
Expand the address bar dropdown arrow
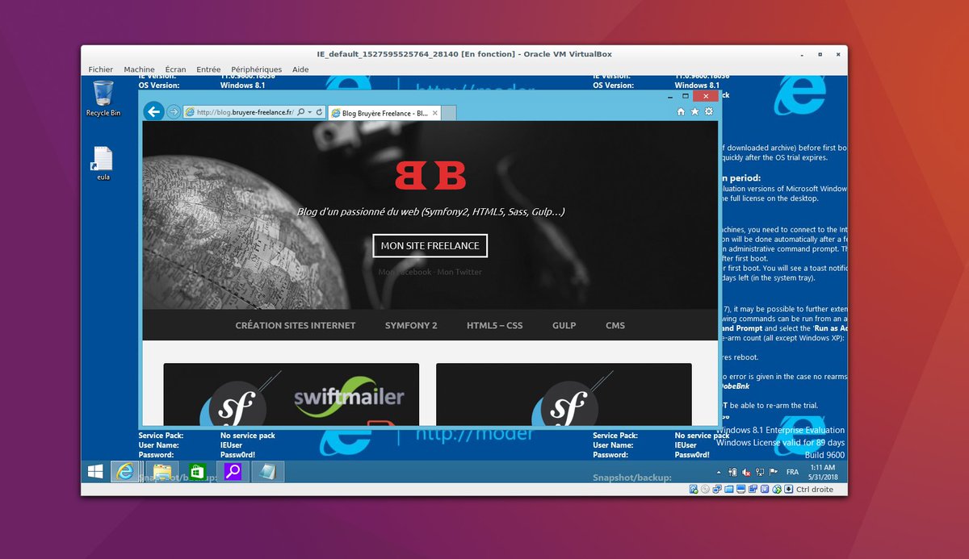(x=310, y=112)
